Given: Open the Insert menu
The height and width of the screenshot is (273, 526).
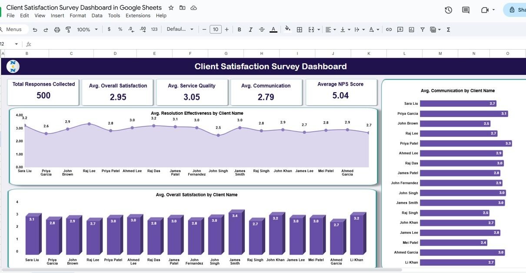Looking at the screenshot, I should pos(57,16).
